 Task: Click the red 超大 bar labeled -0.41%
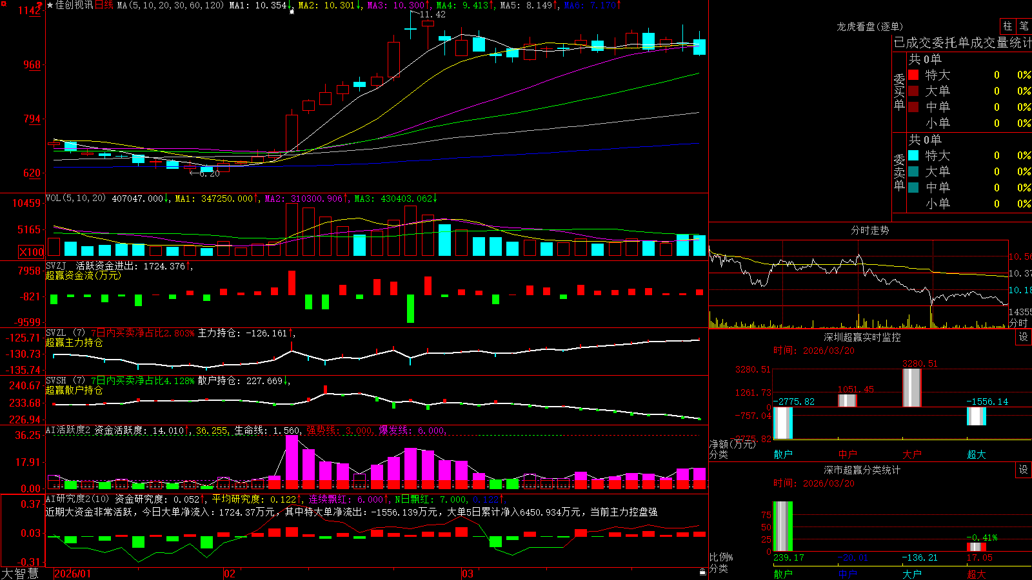pos(977,546)
